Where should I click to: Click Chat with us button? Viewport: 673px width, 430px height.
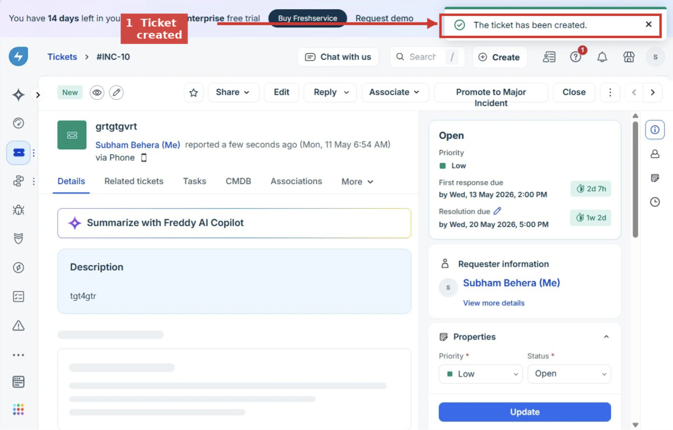coord(338,57)
